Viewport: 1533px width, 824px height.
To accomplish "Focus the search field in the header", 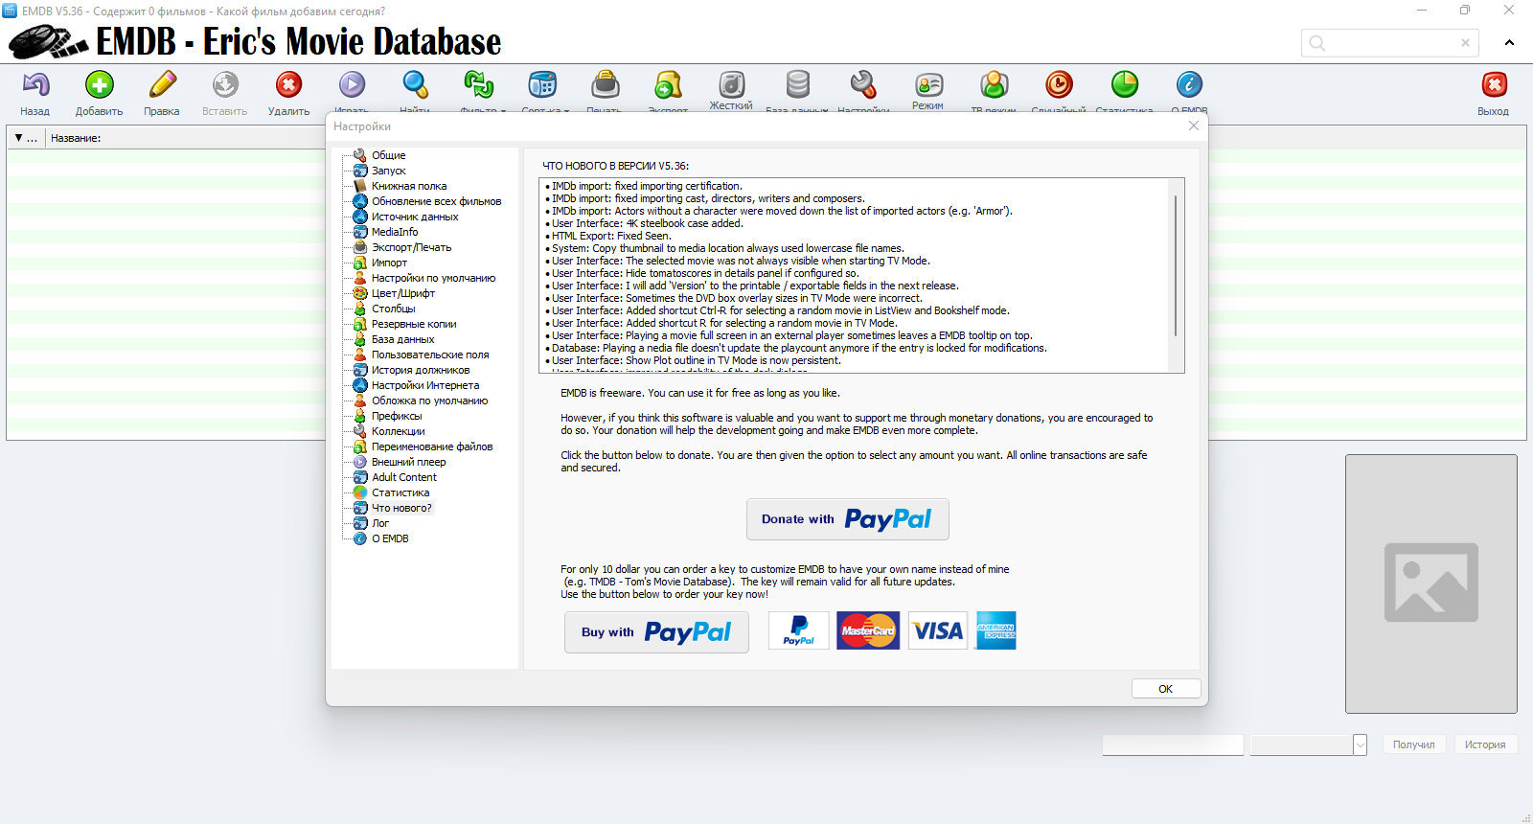I will point(1390,43).
